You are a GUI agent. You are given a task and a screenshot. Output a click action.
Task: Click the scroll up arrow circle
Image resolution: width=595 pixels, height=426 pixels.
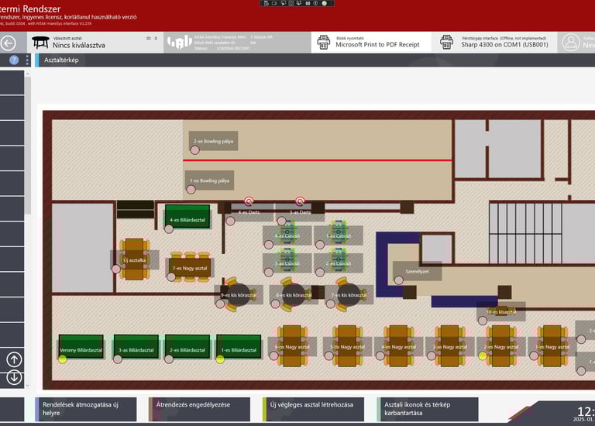(x=14, y=359)
